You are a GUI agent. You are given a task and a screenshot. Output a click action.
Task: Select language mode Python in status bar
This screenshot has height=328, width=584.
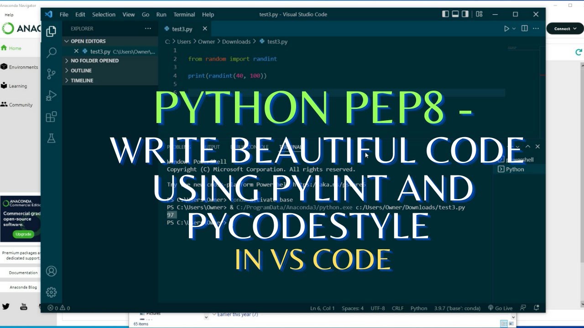pos(419,308)
